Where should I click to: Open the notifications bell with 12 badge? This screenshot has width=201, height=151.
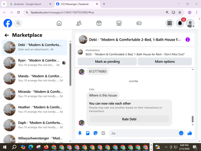coord(180,23)
